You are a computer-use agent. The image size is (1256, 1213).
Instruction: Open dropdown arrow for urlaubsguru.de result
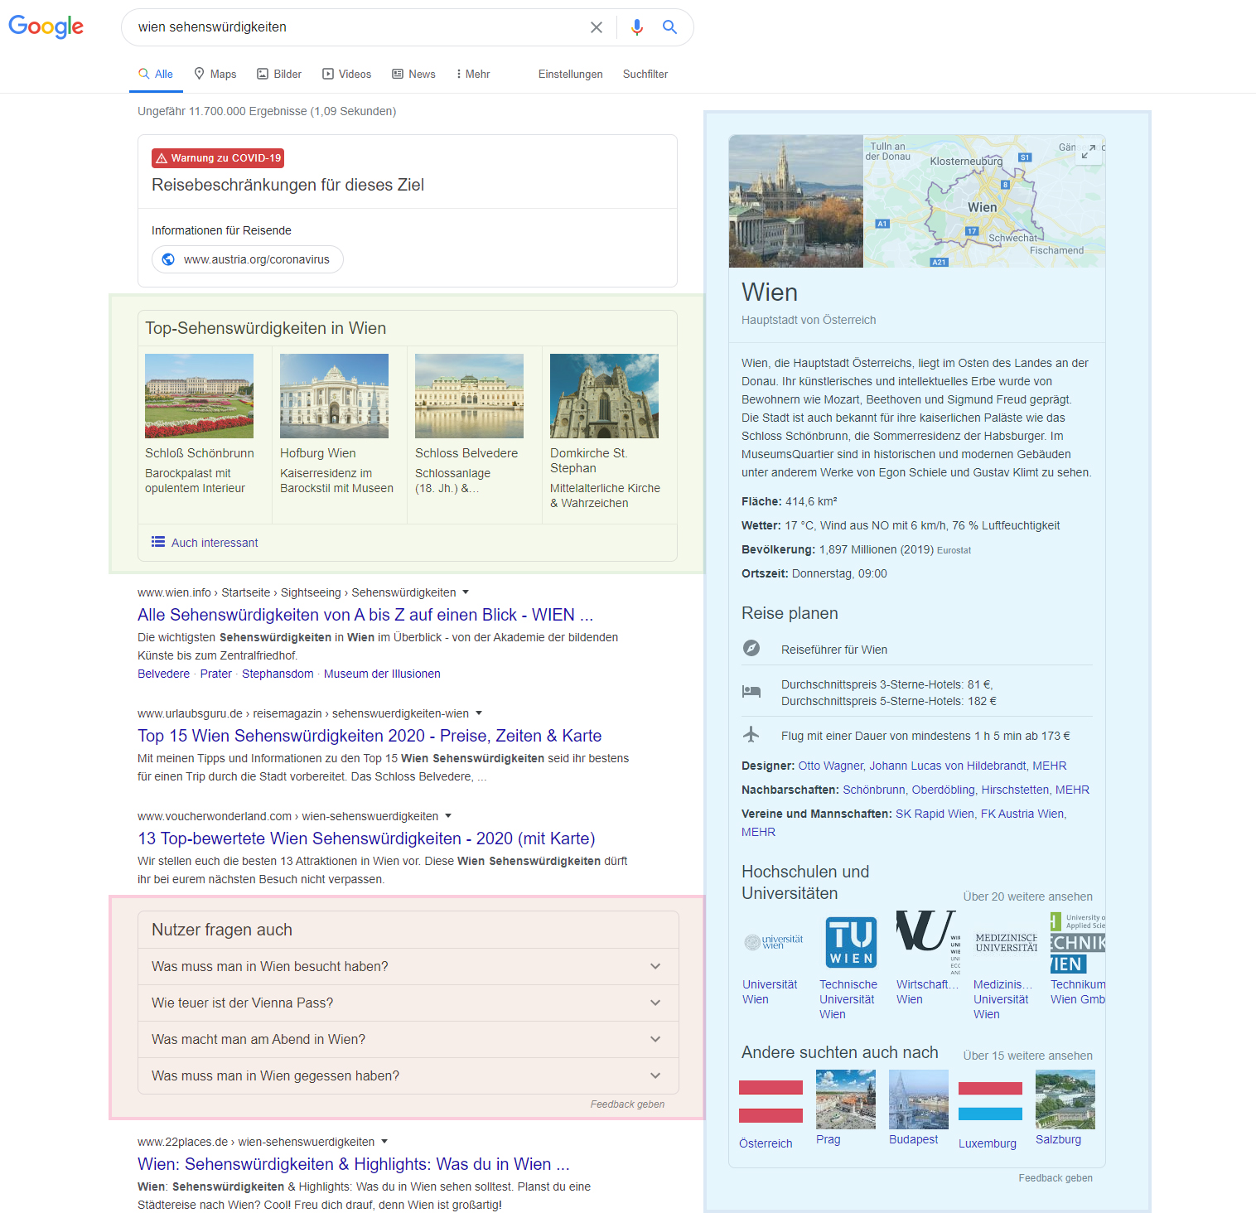(x=479, y=713)
